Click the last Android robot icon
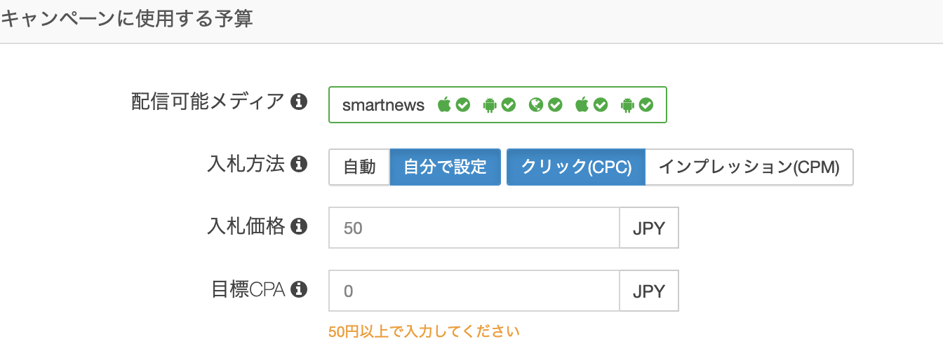 click(x=627, y=105)
